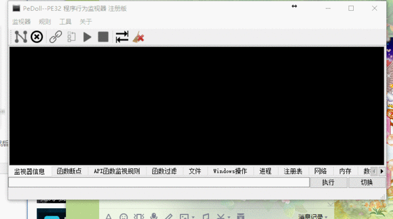This screenshot has width=393, height=219.
Task: Minimize the PeDoll window
Action: (328, 9)
